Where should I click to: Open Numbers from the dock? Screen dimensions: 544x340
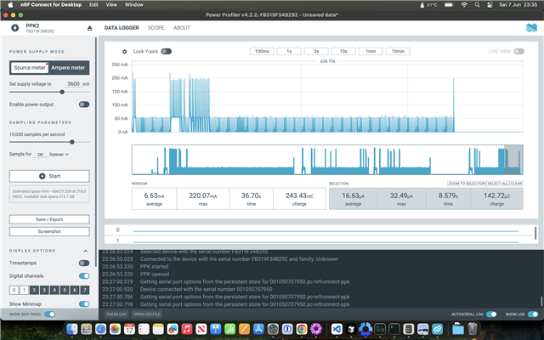coord(229,329)
